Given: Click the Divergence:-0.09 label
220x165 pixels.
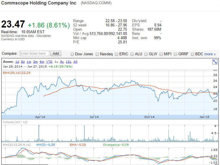Looking at the screenshot, I should [x=116, y=145].
